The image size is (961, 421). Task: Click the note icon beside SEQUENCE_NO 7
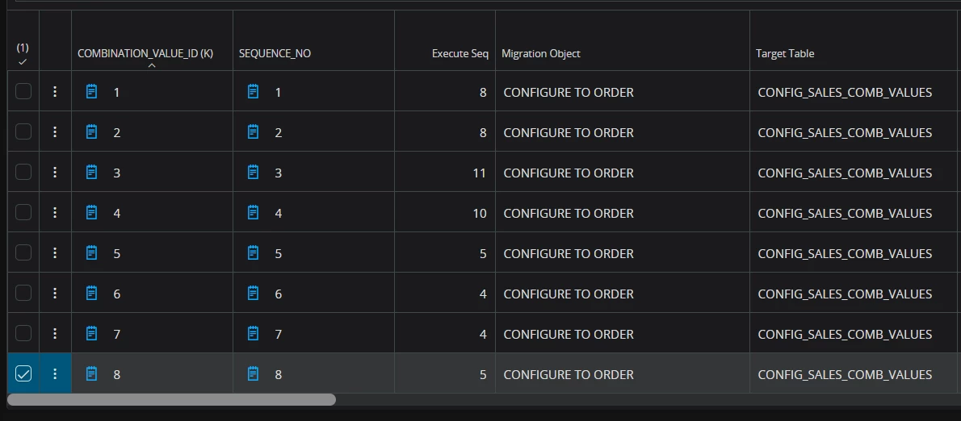(254, 334)
